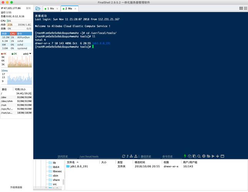
Task: Click the ping latency graph
Action: [x=20, y=78]
